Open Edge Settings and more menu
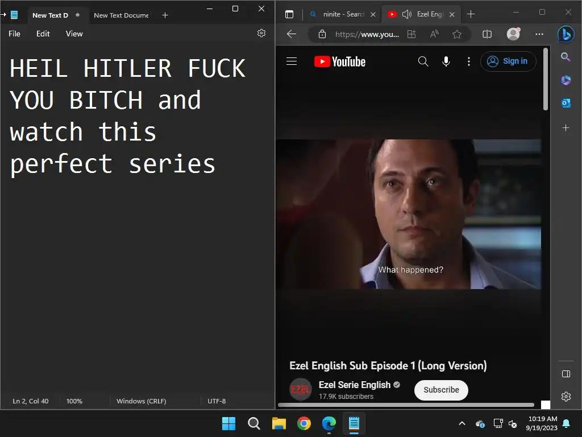This screenshot has width=582, height=437. tap(539, 34)
